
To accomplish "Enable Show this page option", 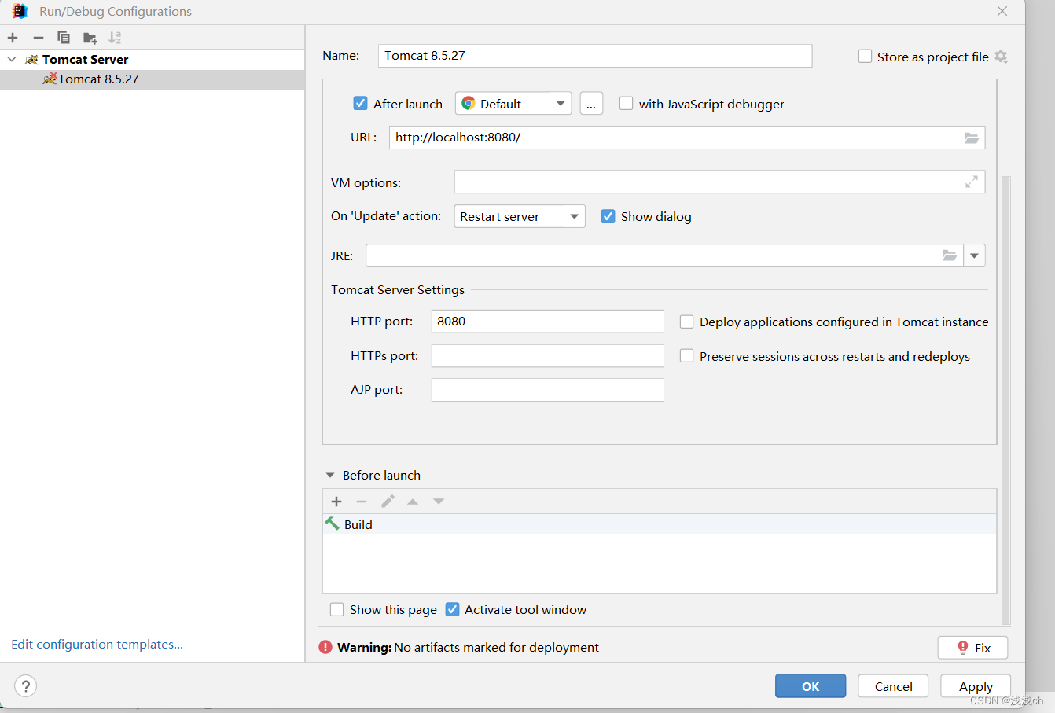I will click(x=336, y=609).
